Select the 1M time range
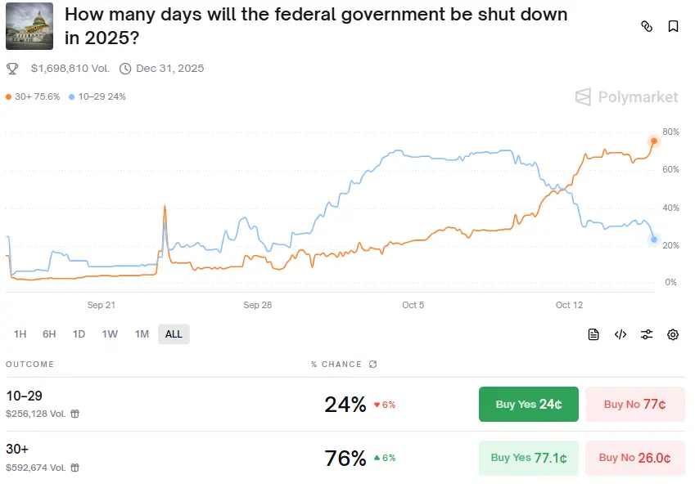Screen dimensions: 695x488 pyautogui.click(x=142, y=334)
